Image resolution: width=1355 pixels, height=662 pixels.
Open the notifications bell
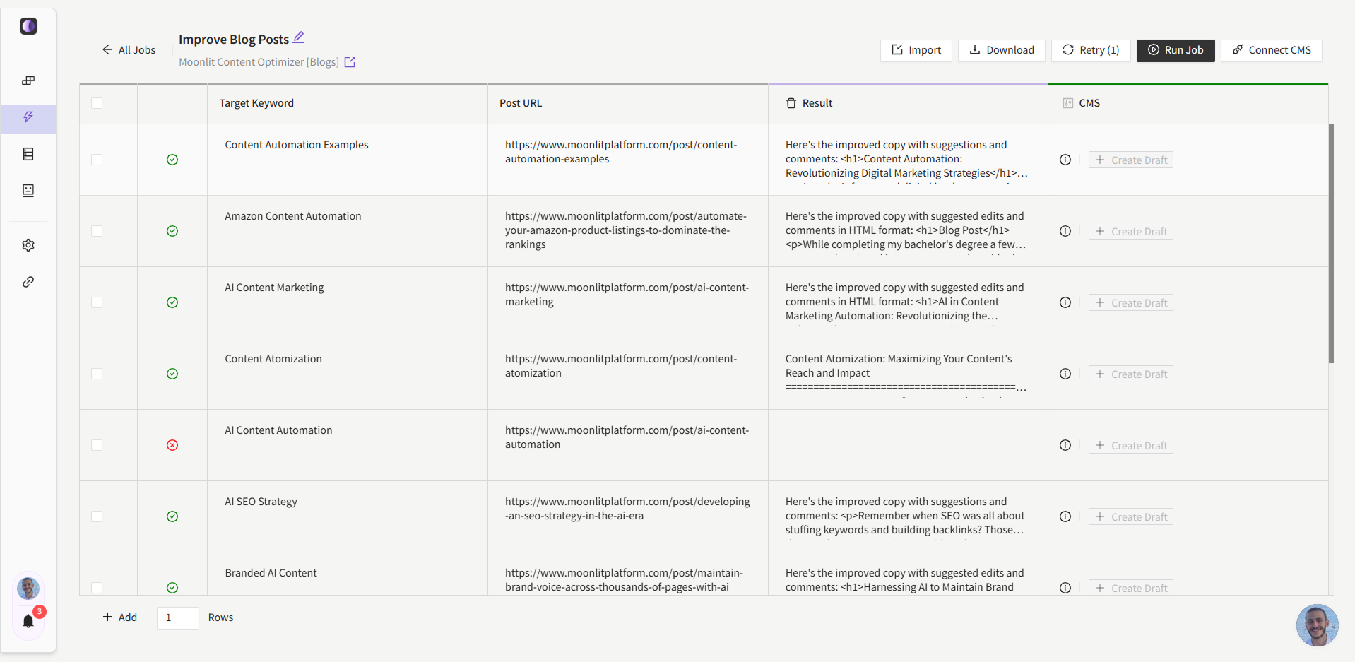[x=28, y=621]
